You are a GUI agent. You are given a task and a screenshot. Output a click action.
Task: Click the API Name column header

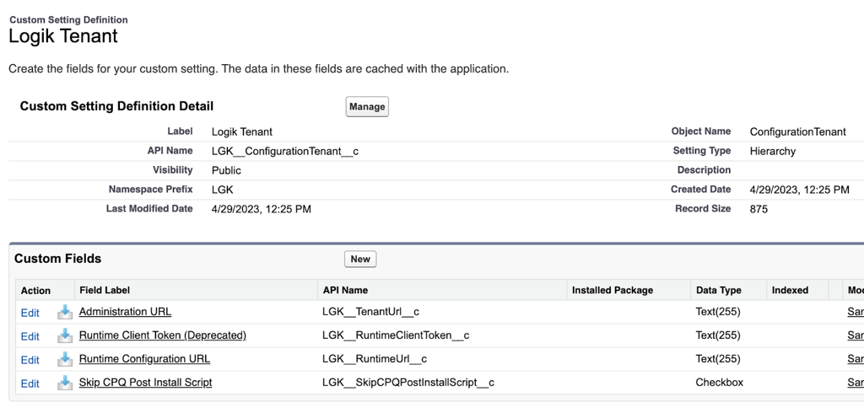click(x=345, y=290)
